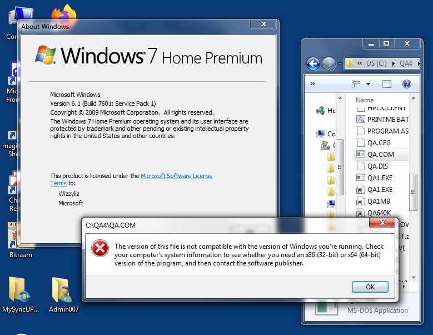This screenshot has height=335, width=433.
Task: Open the view options dropdown arrow
Action: [368, 83]
